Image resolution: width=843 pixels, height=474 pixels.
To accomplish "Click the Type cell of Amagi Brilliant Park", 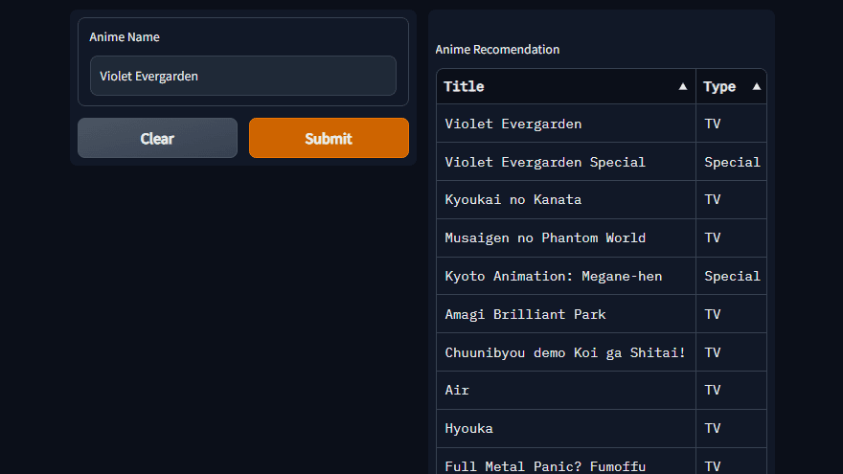I will point(731,314).
